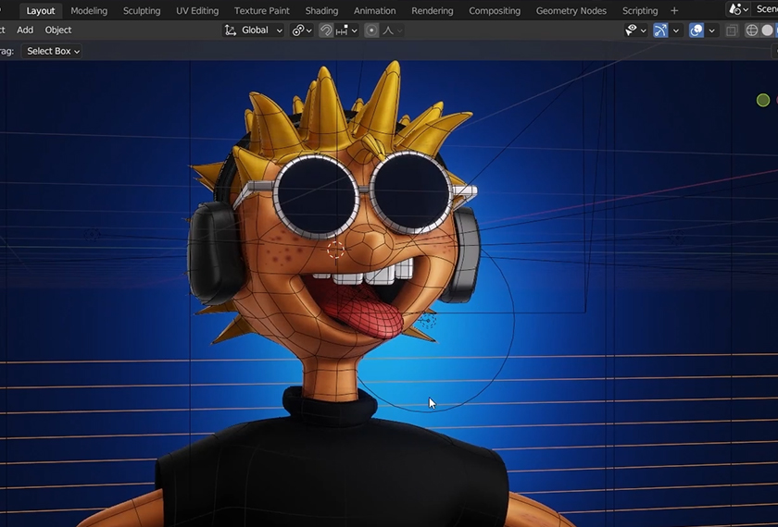Toggle proportional editing in the header

pos(371,31)
